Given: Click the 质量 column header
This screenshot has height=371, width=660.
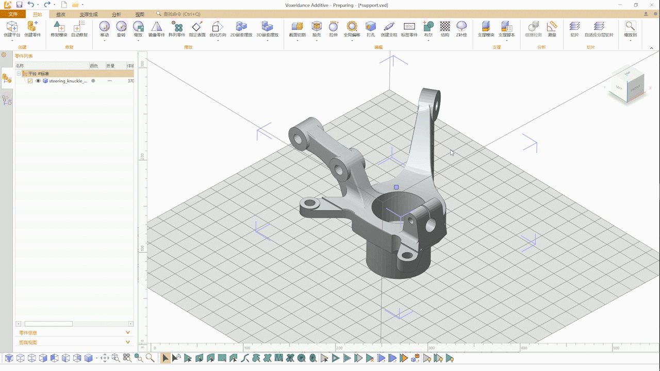Looking at the screenshot, I should 115,66.
